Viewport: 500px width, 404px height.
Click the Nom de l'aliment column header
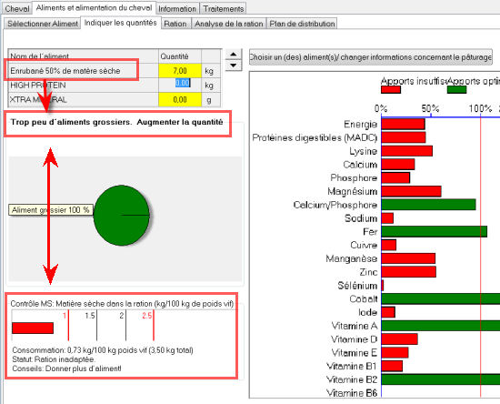[x=84, y=56]
